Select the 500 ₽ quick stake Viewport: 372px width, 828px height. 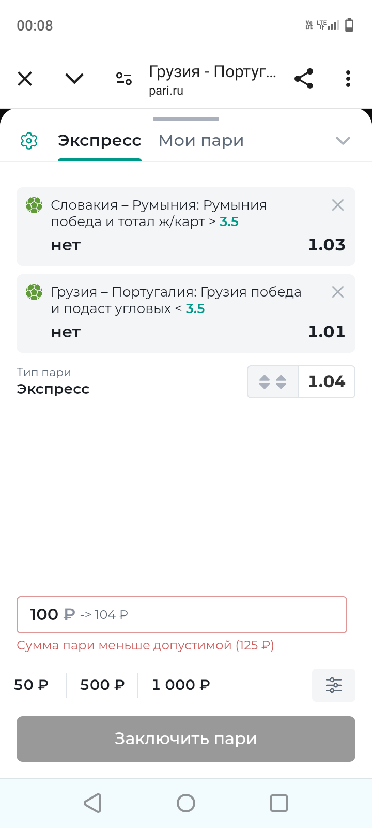[102, 685]
